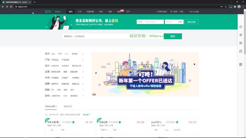Click the QR code icon in right sidebar

pyautogui.click(x=241, y=64)
